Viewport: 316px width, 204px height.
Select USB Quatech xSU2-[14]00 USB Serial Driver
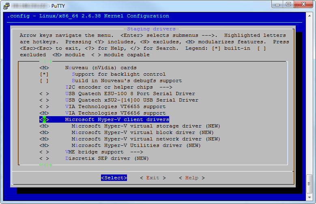pos(131,100)
